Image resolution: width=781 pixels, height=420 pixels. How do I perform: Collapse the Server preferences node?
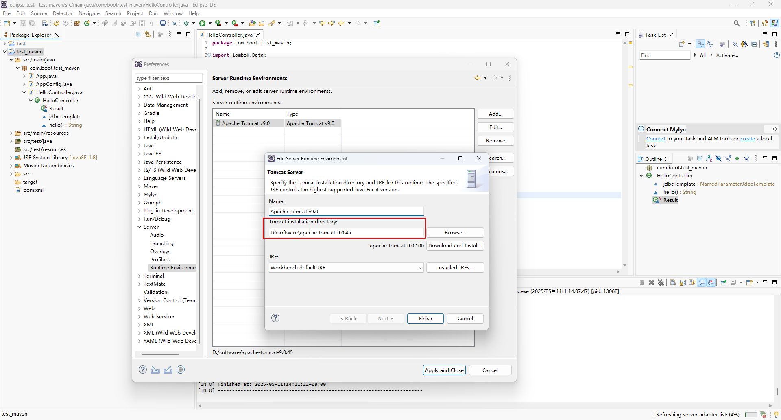[x=139, y=227]
